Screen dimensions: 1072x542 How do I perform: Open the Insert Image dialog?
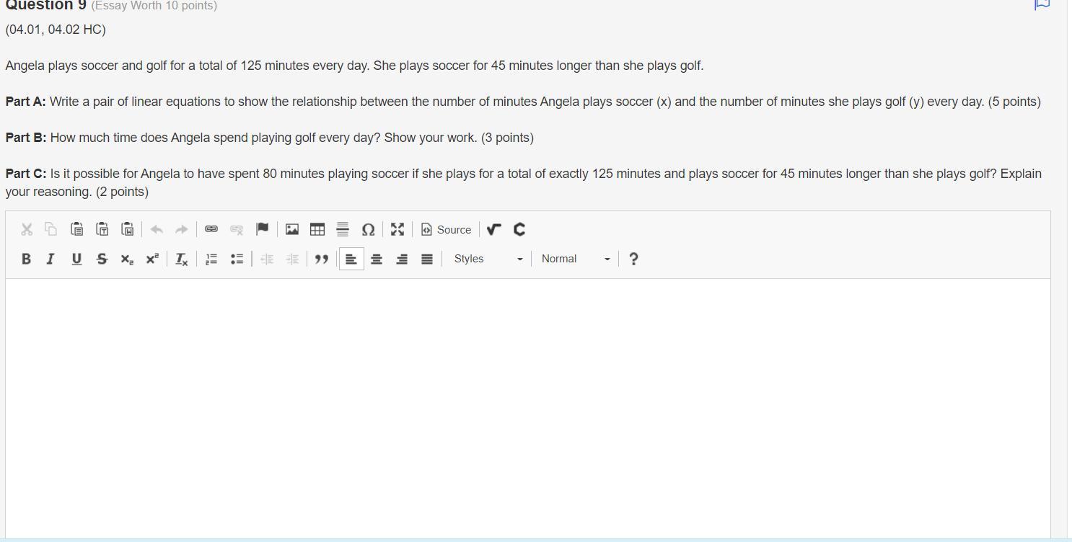coord(292,229)
